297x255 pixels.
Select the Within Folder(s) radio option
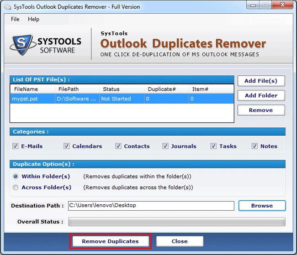[x=16, y=177]
